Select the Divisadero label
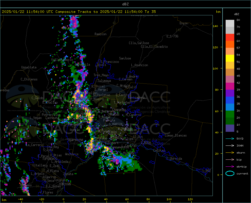The width and height of the screenshot is (251, 203). 136,97
